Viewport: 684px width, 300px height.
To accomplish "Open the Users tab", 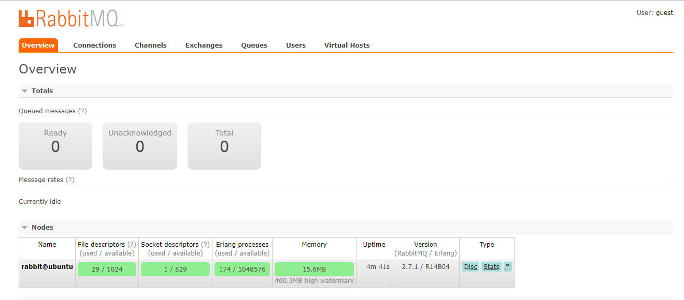I will click(x=296, y=46).
